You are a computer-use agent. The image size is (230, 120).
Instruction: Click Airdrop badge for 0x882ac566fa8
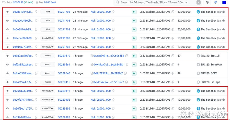point(48,56)
